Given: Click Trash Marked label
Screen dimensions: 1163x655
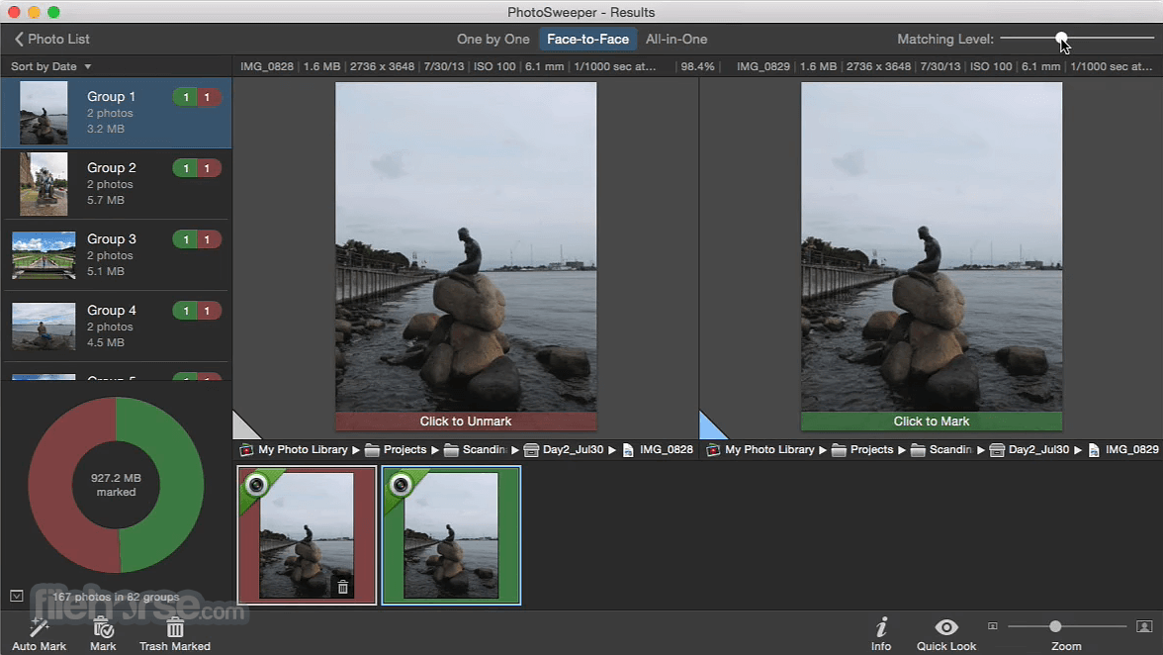Looking at the screenshot, I should point(175,646).
